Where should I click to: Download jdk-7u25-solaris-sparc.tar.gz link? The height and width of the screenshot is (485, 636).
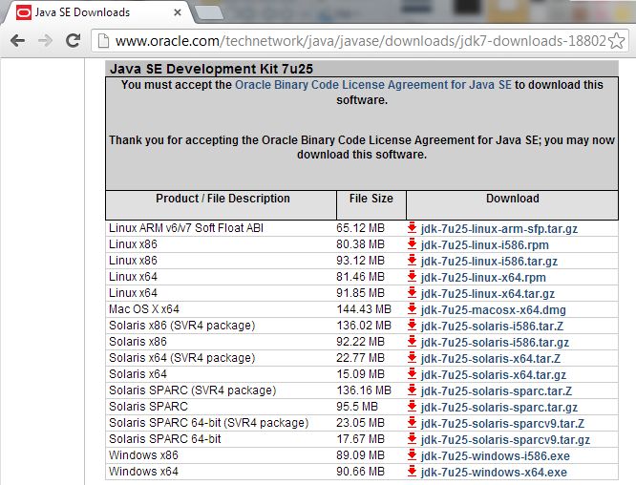pyautogui.click(x=499, y=407)
